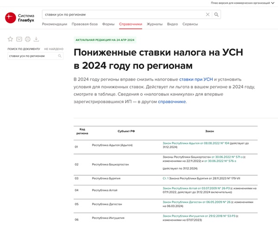278x226 pixels.
Task: Clear the main search field with X
Action: 208,15
